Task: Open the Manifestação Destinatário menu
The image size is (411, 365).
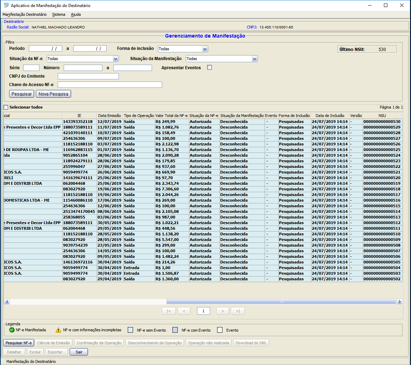Action: tap(25, 14)
